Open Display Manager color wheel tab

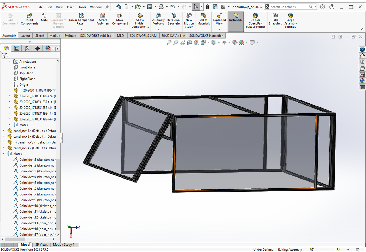tap(48, 48)
